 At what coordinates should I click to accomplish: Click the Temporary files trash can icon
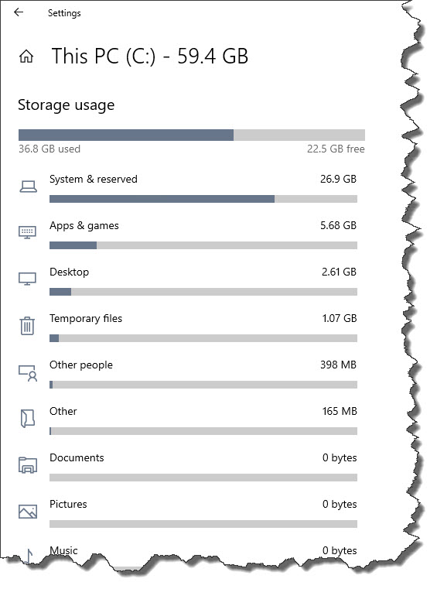tap(27, 325)
